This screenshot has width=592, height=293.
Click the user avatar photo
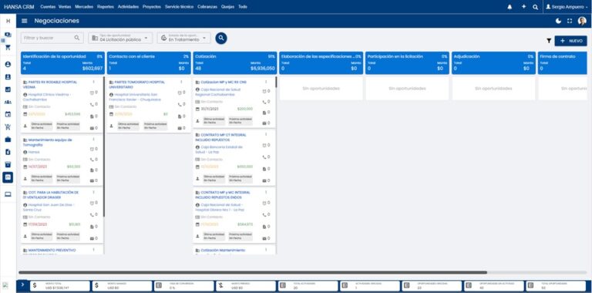point(582,21)
